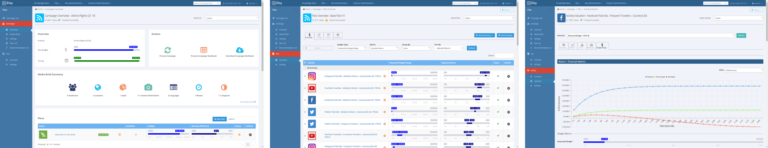Viewport: 768px width, 148px height.
Task: Open the 4 Phases clock icon
Action: (199, 87)
